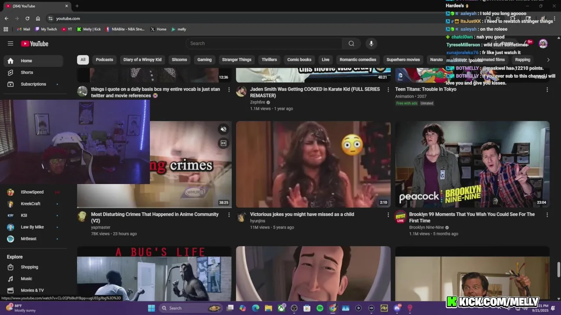Select the Comic books filter chip
The image size is (561, 315).
(299, 59)
